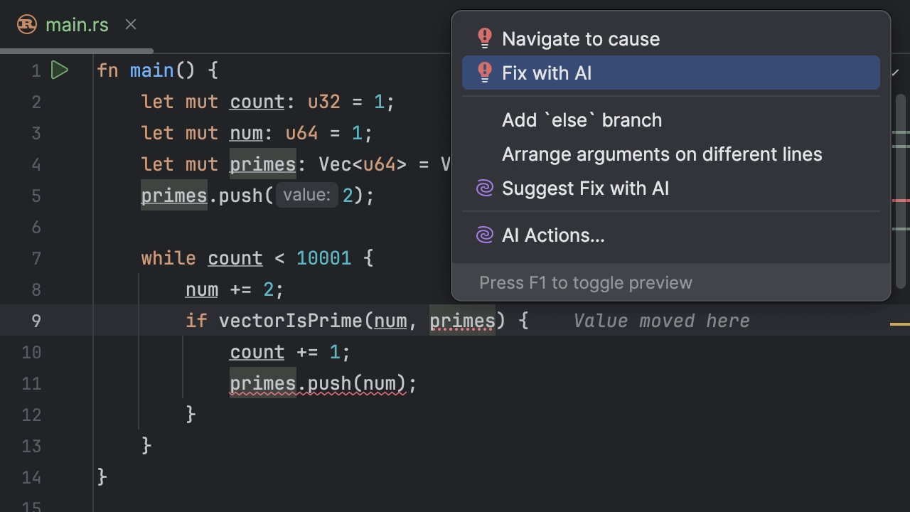This screenshot has width=910, height=512.
Task: Click the red bulb icon next to Navigate to cause
Action: [485, 38]
